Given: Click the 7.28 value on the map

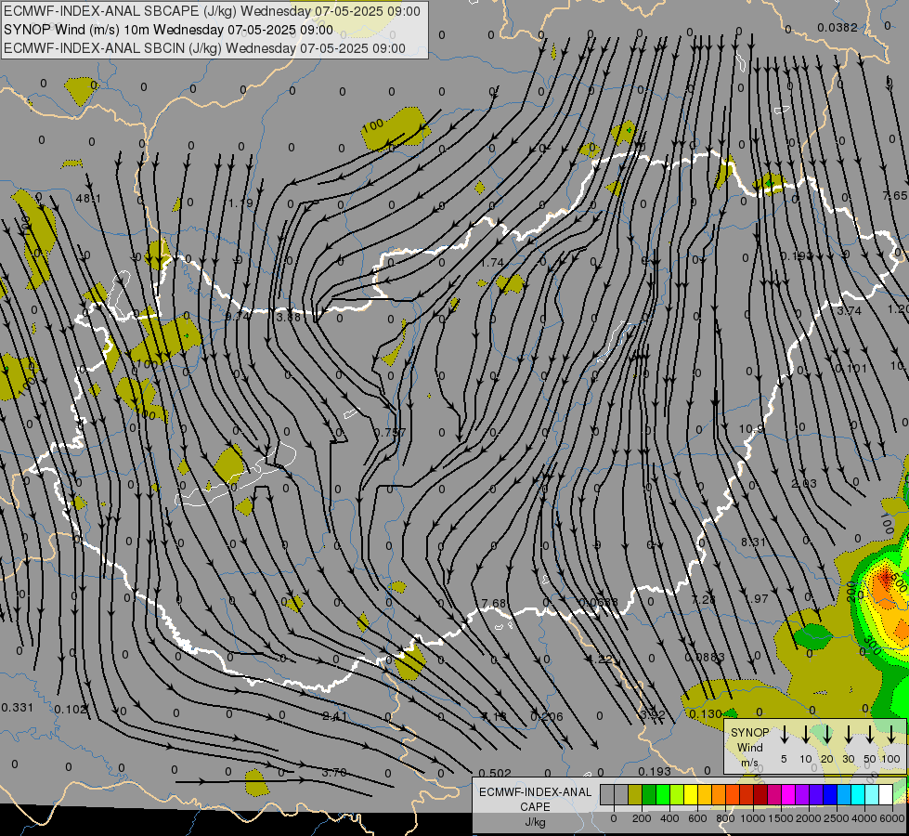Looking at the screenshot, I should (704, 599).
